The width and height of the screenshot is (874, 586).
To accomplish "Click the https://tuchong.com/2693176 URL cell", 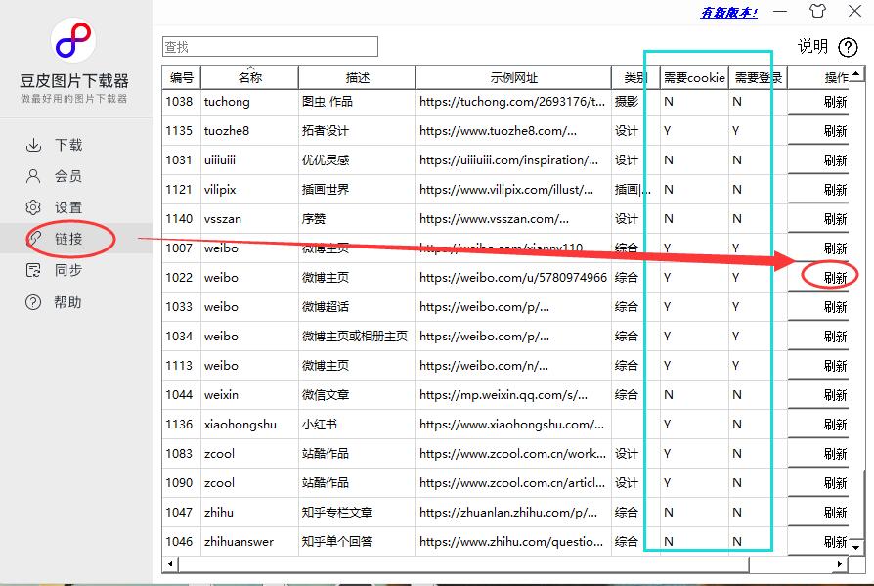I will (513, 102).
